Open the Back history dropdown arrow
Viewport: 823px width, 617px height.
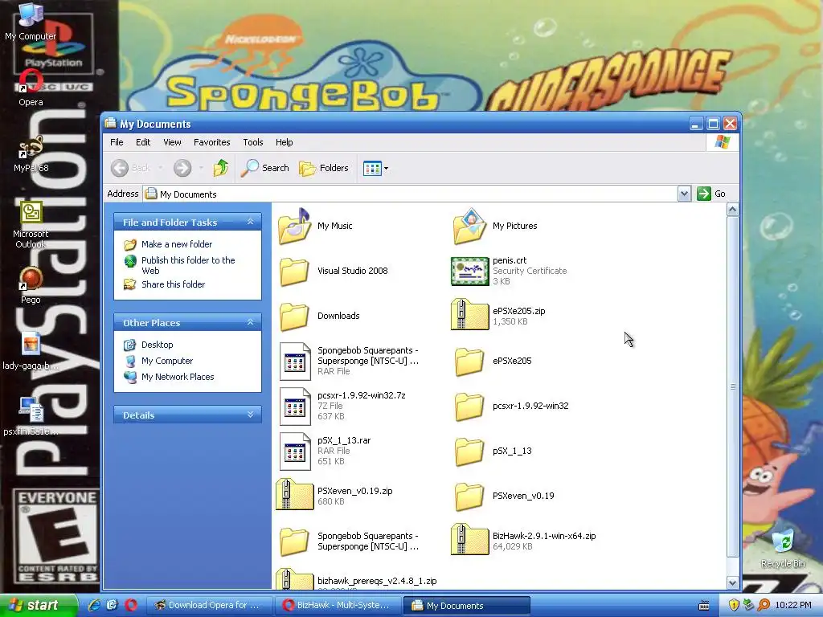click(160, 169)
